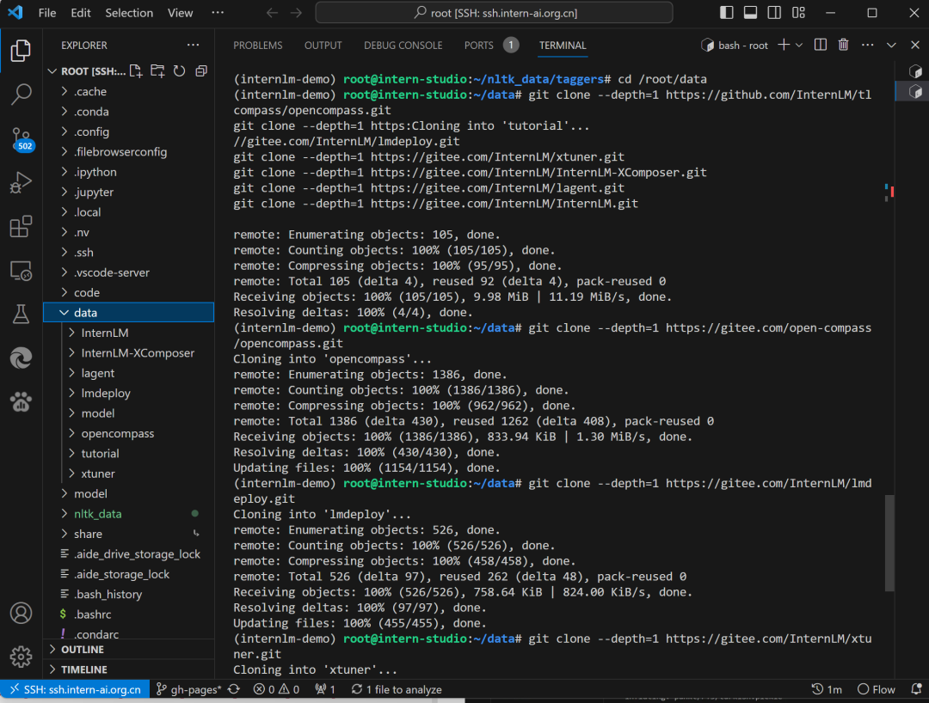The width and height of the screenshot is (929, 703).
Task: Click New Folder icon in Explorer header
Action: (157, 71)
